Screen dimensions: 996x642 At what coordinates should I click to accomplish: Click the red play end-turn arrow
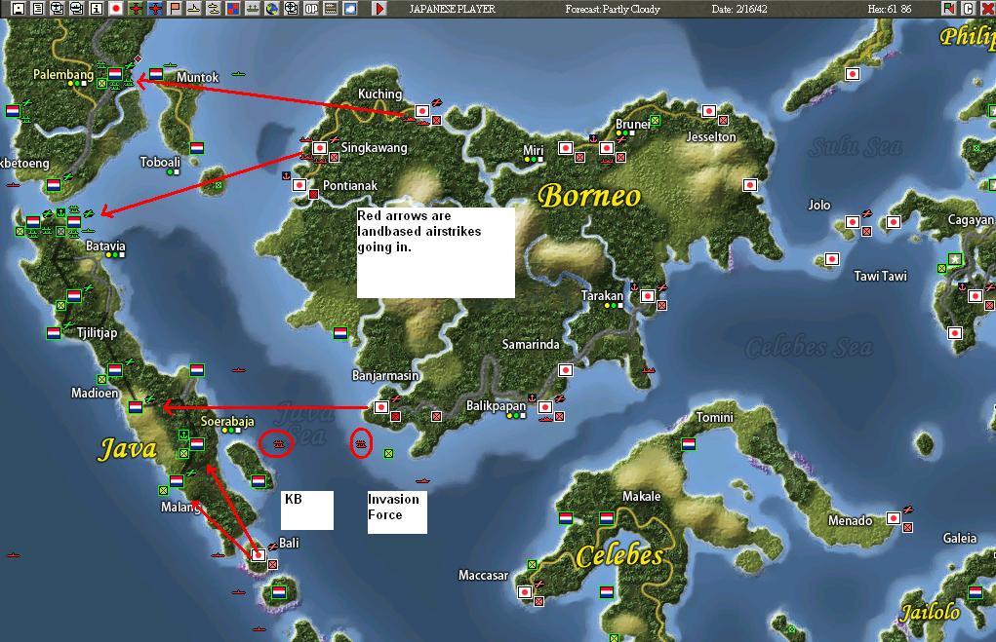[379, 8]
